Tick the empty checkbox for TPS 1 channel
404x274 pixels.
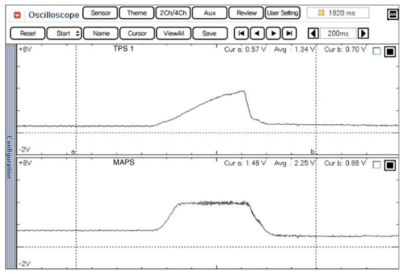pos(377,51)
